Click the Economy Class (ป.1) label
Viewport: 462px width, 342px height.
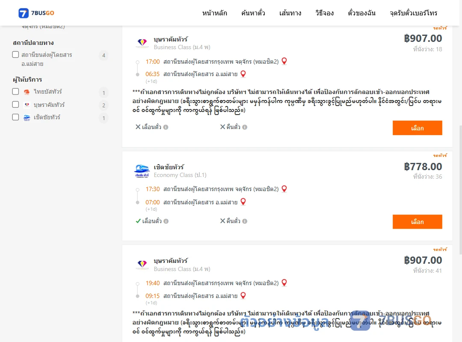tap(180, 175)
